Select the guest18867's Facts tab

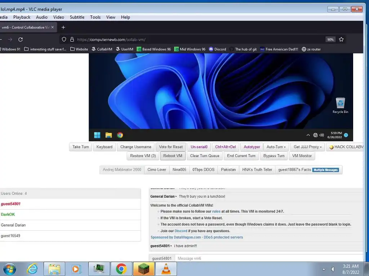pyautogui.click(x=308, y=170)
